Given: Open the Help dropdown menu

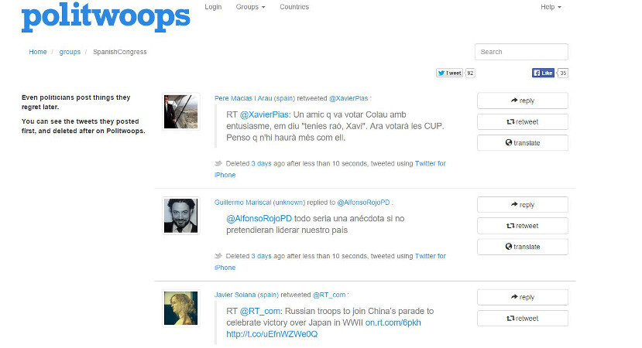Looking at the screenshot, I should pos(551,7).
